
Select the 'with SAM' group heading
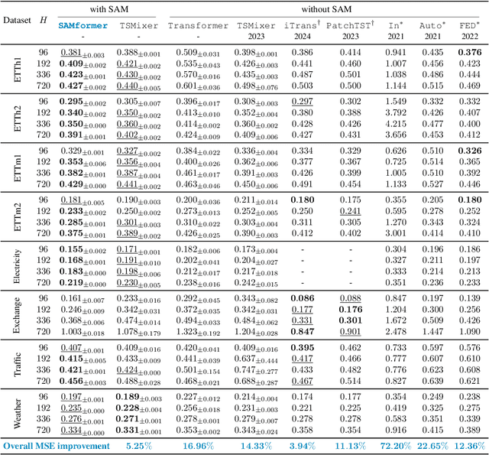[109, 9]
